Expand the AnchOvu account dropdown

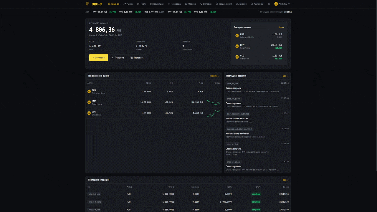[289, 4]
